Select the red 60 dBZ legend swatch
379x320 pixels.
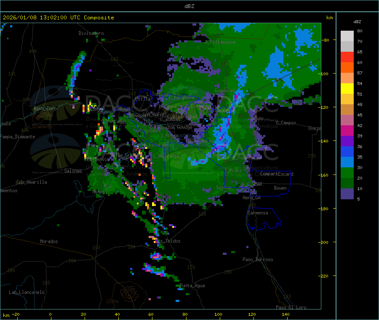[x=347, y=57]
